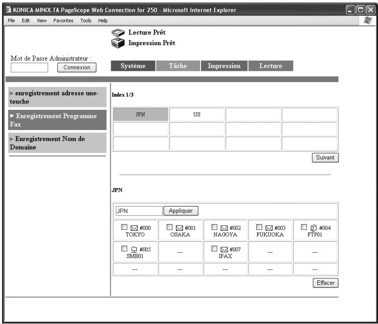
Task: Switch to the Système tab
Action: click(x=133, y=66)
